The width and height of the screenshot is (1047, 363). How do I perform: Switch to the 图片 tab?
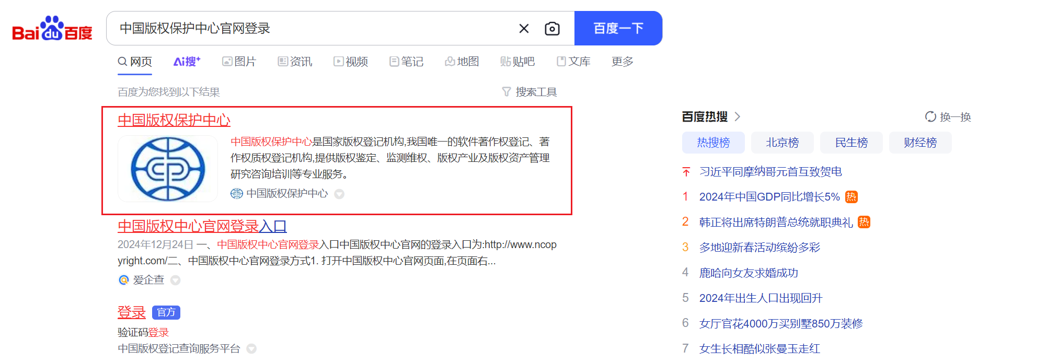click(239, 62)
